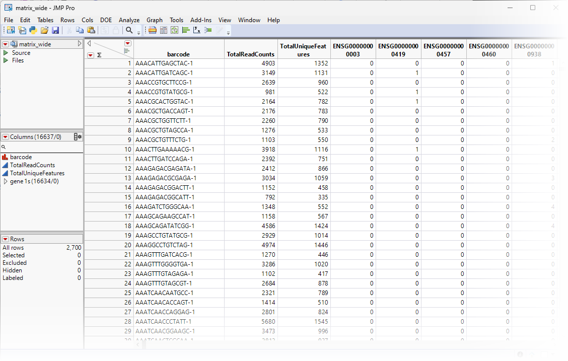Screen dimensions: 568x361
Task: Open Fit Y by X from the toolbar
Action: (x=197, y=30)
